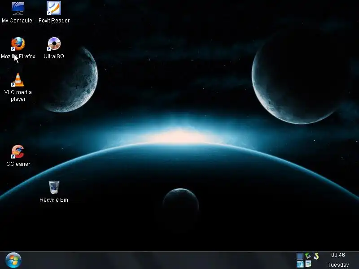Screen dimensions: 359x269
Task: Click the small window-shaped tray icon
Action: point(308,264)
